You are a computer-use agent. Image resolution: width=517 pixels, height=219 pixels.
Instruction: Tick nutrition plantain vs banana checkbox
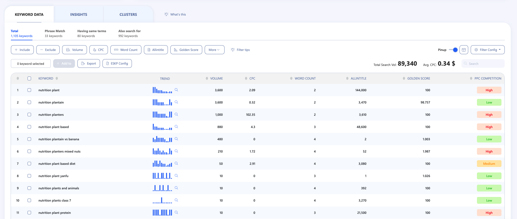[x=29, y=139]
